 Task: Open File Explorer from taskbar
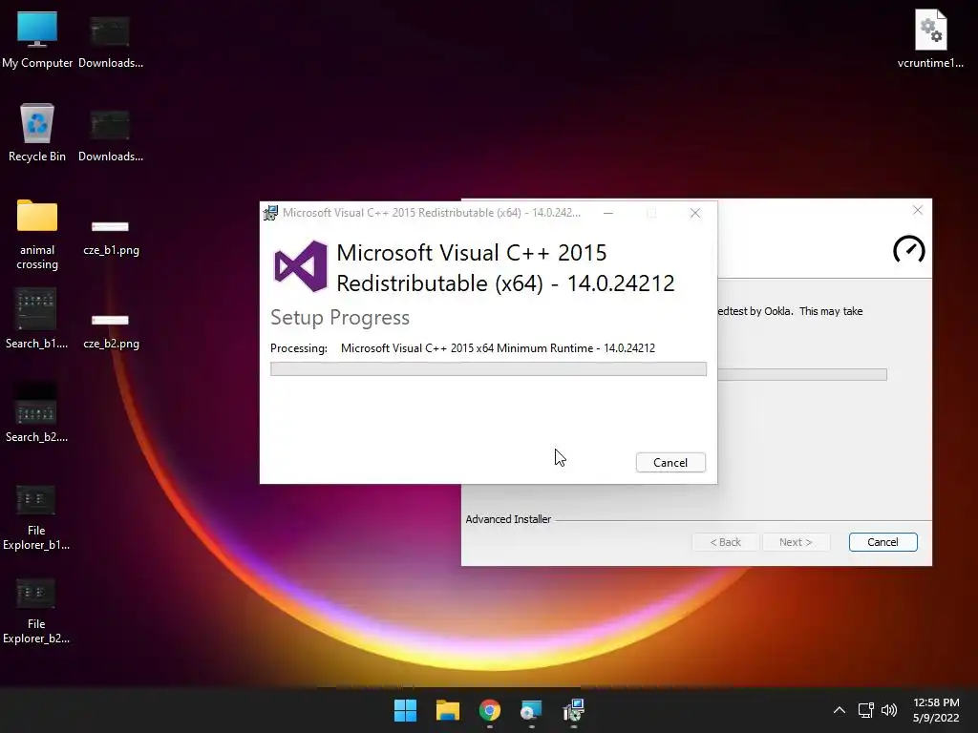tap(447, 710)
